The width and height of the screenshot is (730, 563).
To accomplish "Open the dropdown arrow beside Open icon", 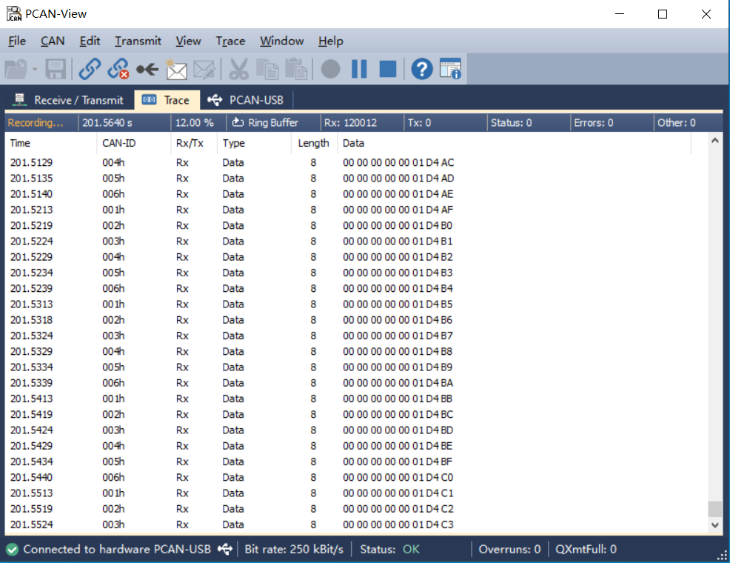I will pyautogui.click(x=35, y=70).
